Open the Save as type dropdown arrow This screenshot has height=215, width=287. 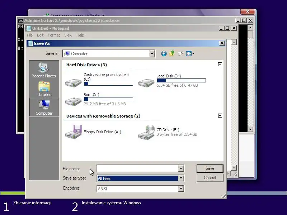(x=181, y=178)
